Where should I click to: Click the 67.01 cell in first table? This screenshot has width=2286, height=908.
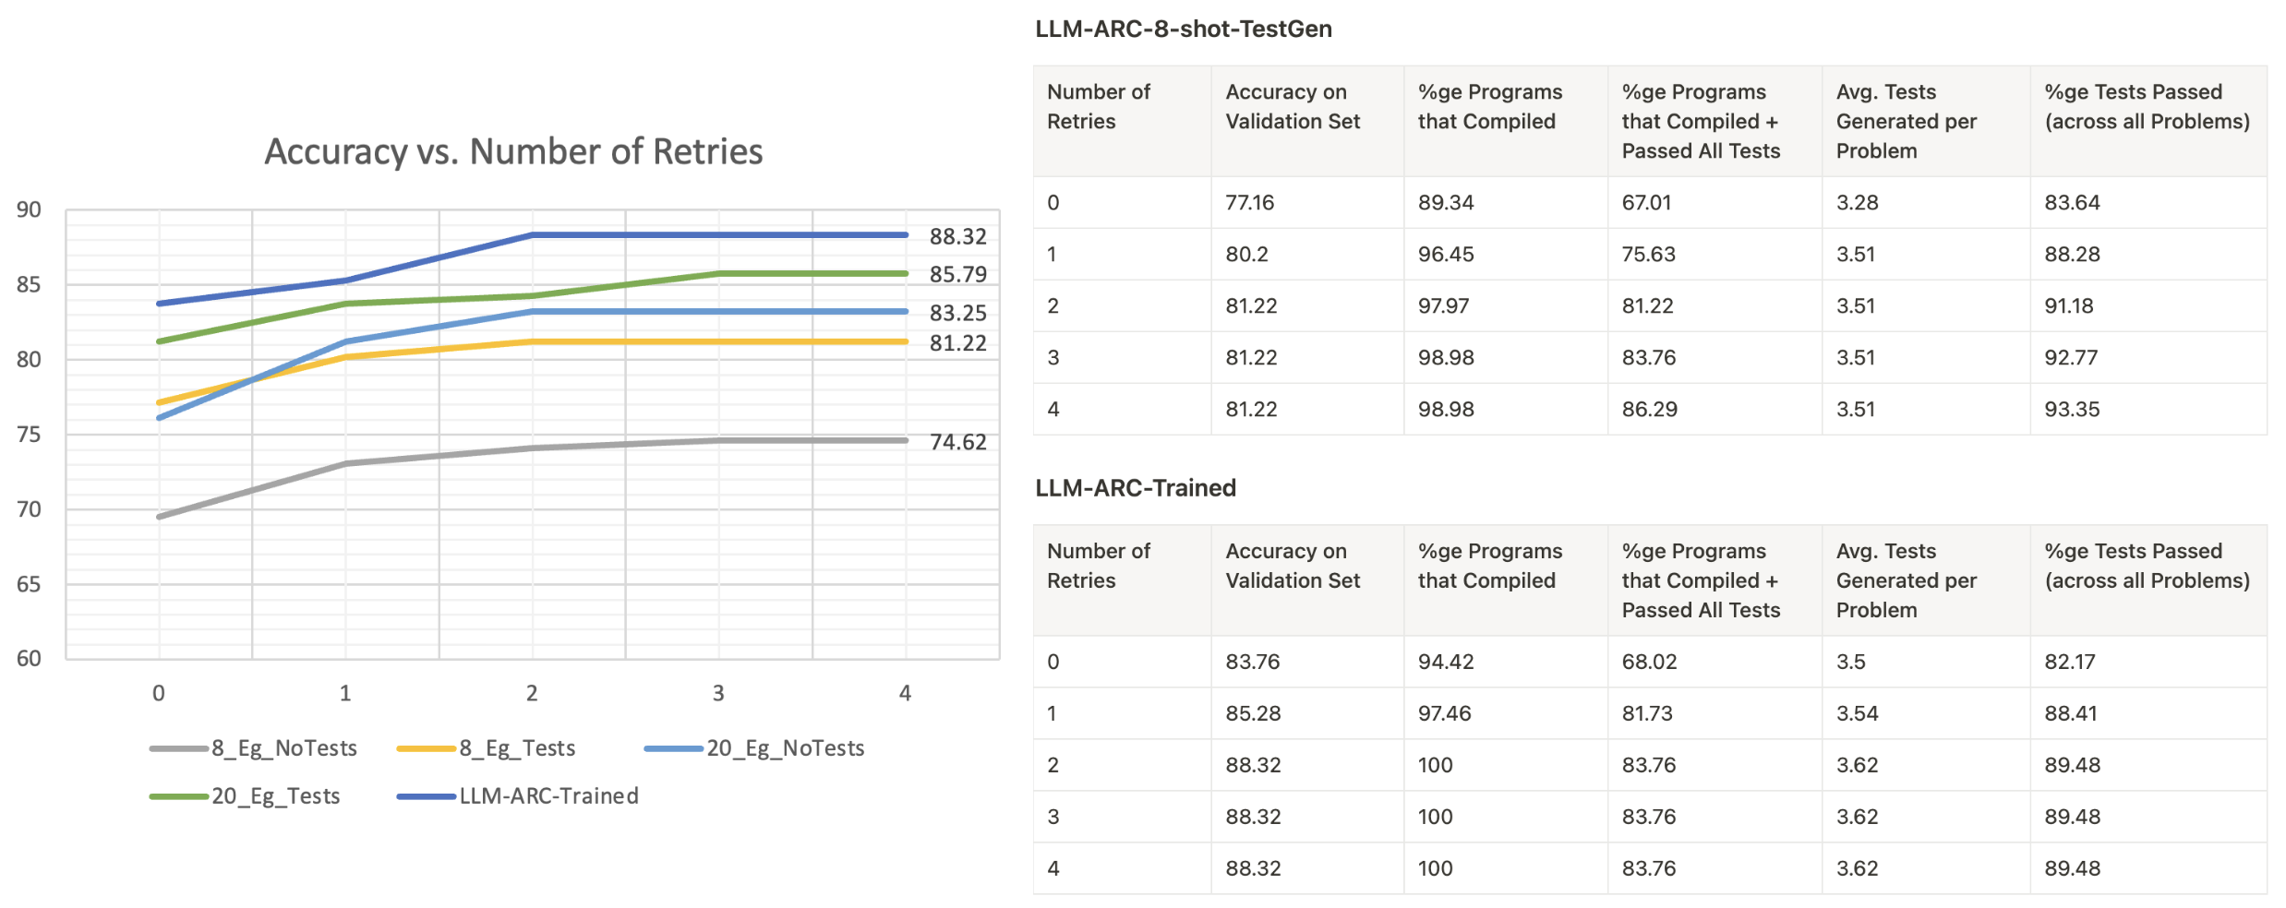click(x=1646, y=203)
